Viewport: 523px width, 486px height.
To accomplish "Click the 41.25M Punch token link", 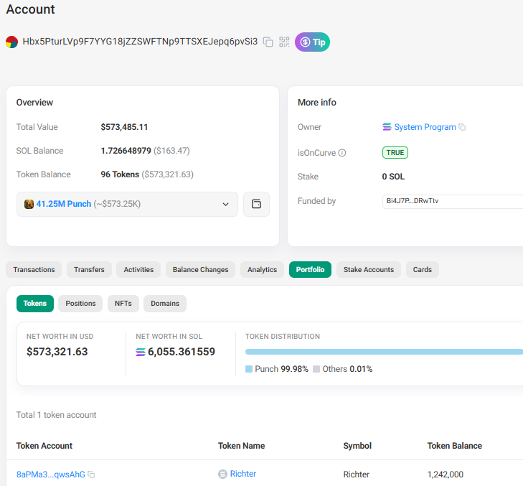I will tap(64, 204).
